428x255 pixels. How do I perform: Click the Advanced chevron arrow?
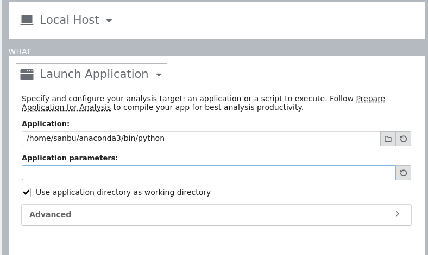point(398,214)
